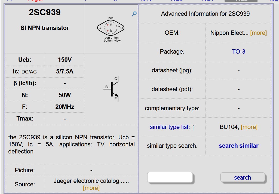Open the similar type list link
Viewport: 279px width, 194px height.
[x=170, y=127]
